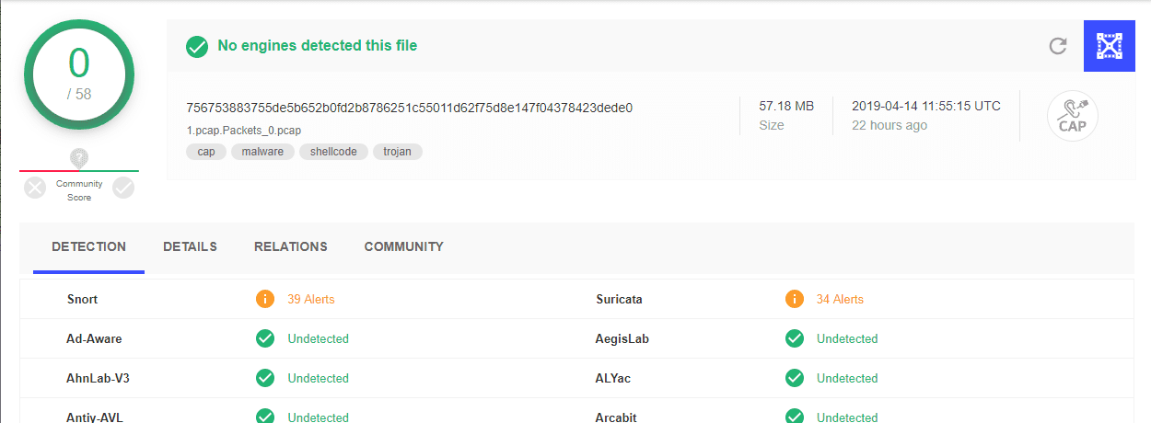Click the 'shellcode' tag
1151x423 pixels.
pyautogui.click(x=334, y=152)
